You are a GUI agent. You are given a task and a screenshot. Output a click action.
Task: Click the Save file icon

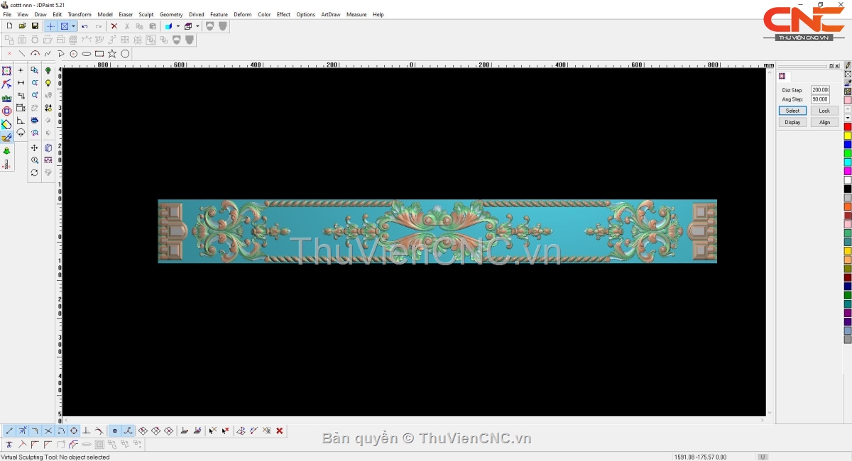tap(35, 26)
